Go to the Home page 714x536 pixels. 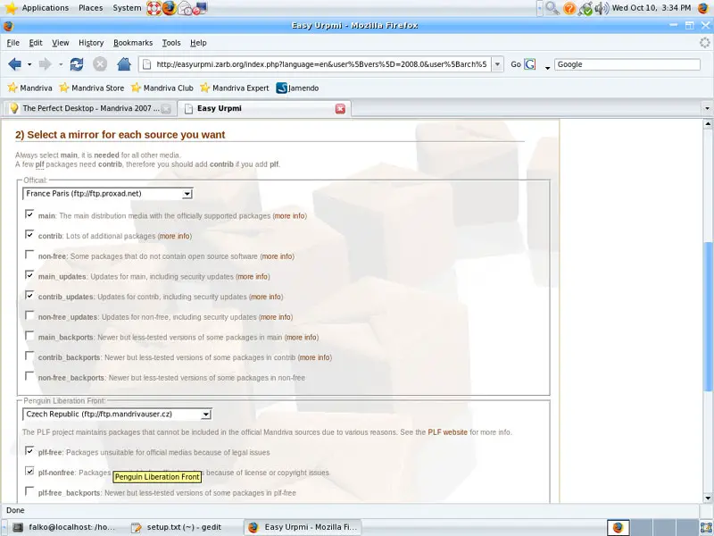(x=124, y=64)
